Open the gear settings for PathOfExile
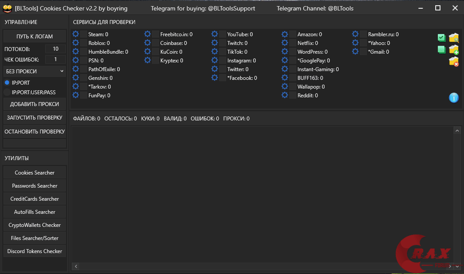This screenshot has height=274, width=464. (76, 69)
